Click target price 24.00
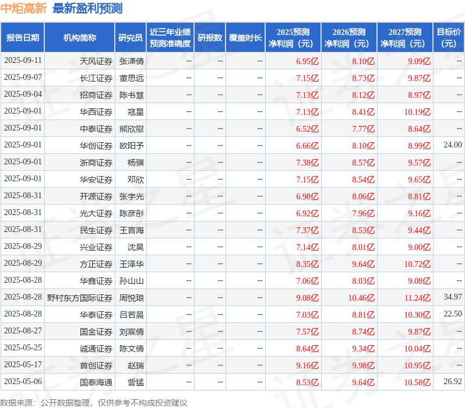Viewport: 465px width, 408px height. (x=453, y=145)
